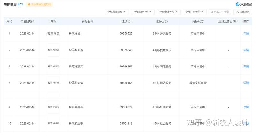The width and height of the screenshot is (255, 133).
Task: Click the 发生变更时通知我 alert button
Action: (x=40, y=4)
